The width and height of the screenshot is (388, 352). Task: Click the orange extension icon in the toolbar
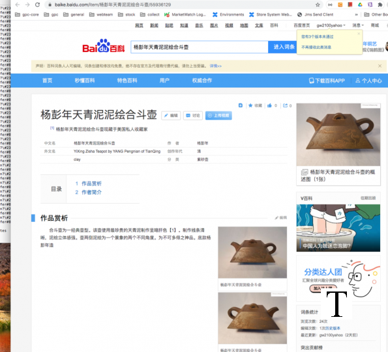point(340,5)
